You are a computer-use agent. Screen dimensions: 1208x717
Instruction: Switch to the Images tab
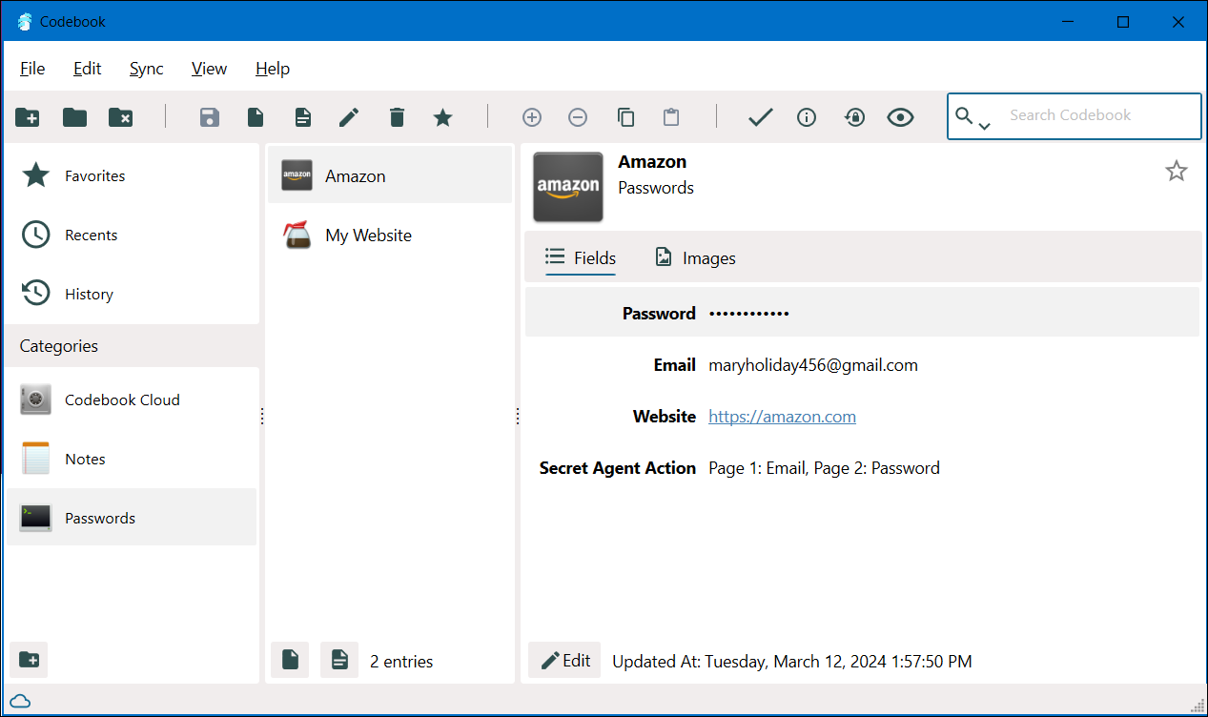(695, 257)
